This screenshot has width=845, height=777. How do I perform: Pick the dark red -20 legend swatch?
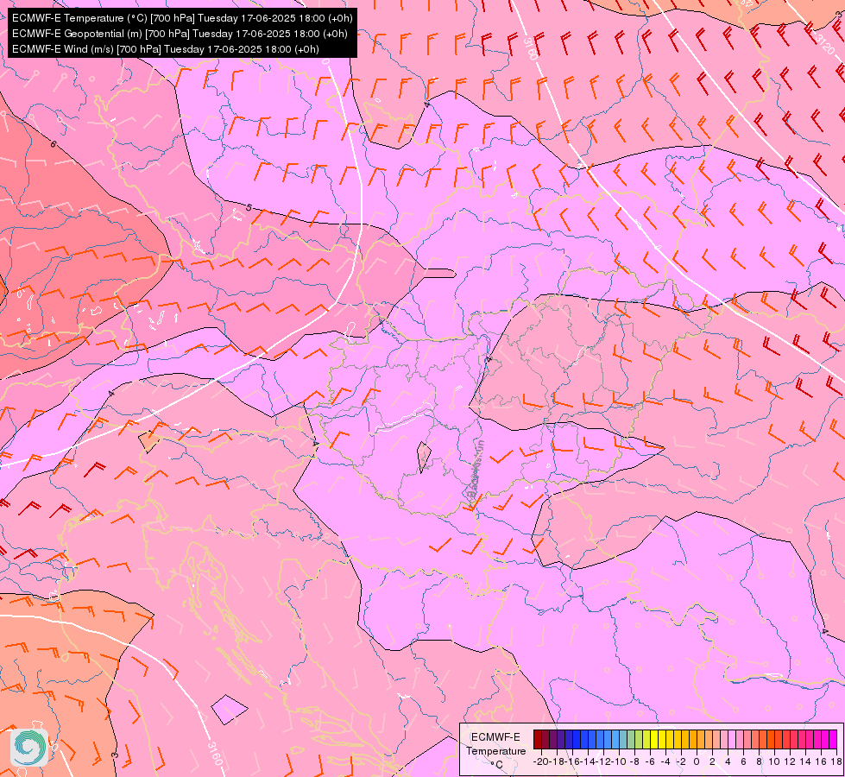(537, 739)
